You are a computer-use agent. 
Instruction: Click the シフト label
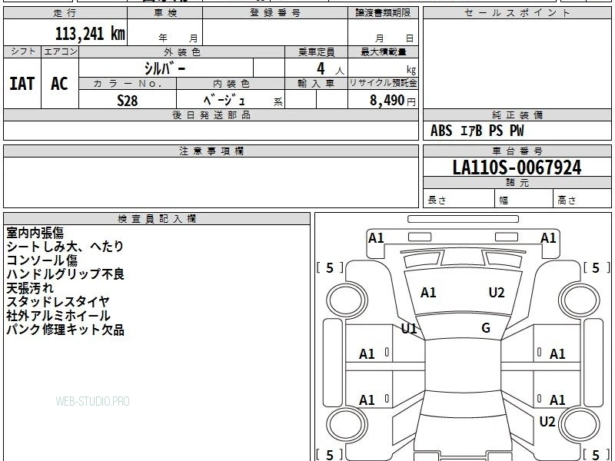(x=22, y=51)
